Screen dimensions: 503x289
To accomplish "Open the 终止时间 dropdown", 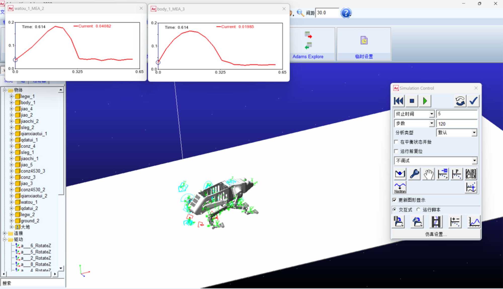I will [x=432, y=114].
